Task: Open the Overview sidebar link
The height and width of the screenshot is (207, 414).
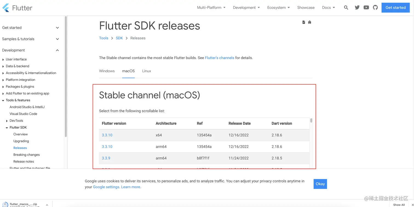Action: point(21,134)
